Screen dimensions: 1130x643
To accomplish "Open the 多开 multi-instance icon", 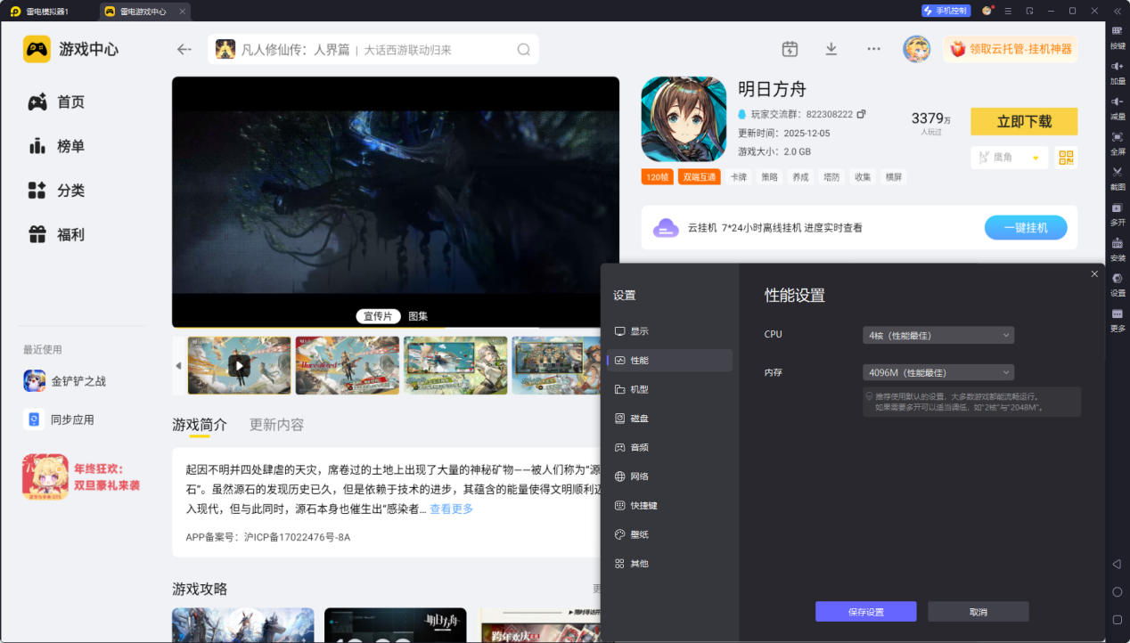I will pyautogui.click(x=1118, y=207).
